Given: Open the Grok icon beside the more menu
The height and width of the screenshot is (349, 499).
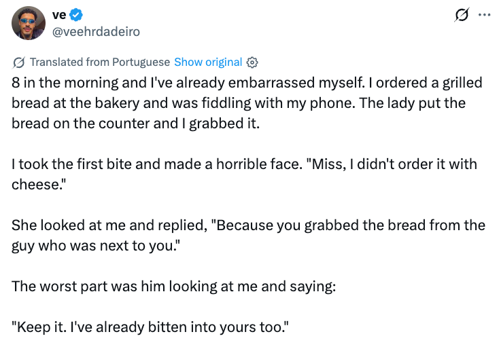Looking at the screenshot, I should (462, 15).
